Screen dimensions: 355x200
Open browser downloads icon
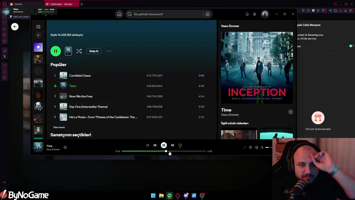(345, 11)
